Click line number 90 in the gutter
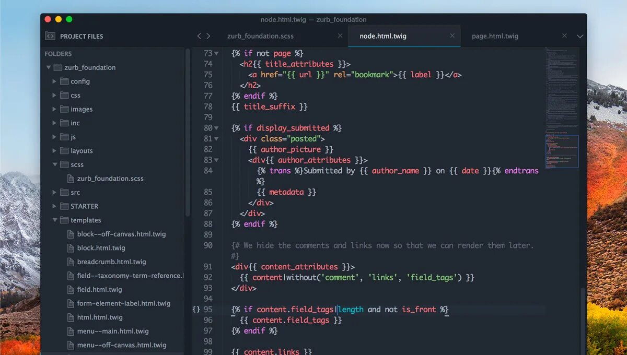This screenshot has width=627, height=355. tap(208, 245)
